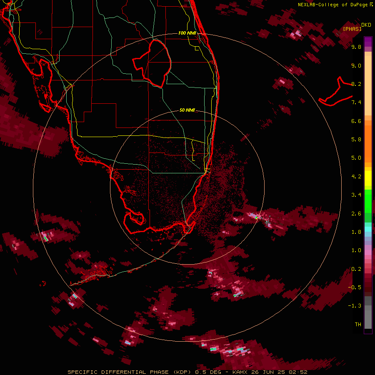Click the 5.0 value on the color scale

tap(356, 158)
